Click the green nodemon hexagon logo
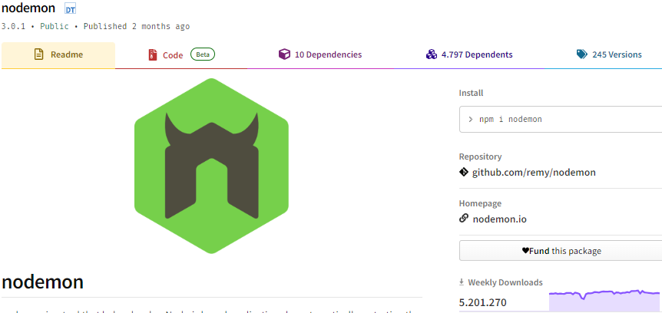The image size is (662, 313). (x=211, y=166)
